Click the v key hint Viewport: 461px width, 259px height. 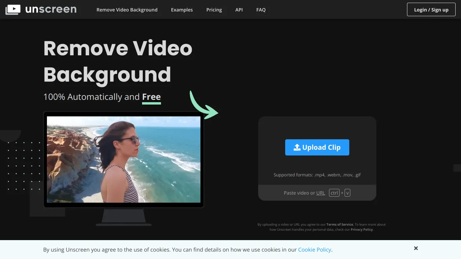pyautogui.click(x=347, y=193)
